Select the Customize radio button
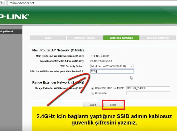 click(93, 94)
